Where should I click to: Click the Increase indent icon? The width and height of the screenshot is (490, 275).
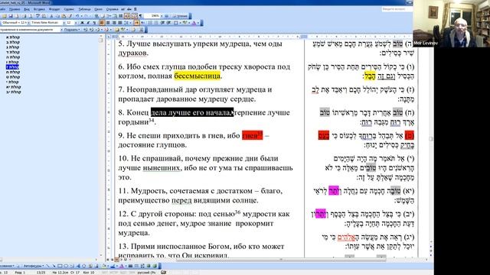168,22
